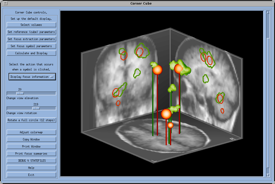
Task: Open the Display focus information dropdown
Action: pos(32,77)
